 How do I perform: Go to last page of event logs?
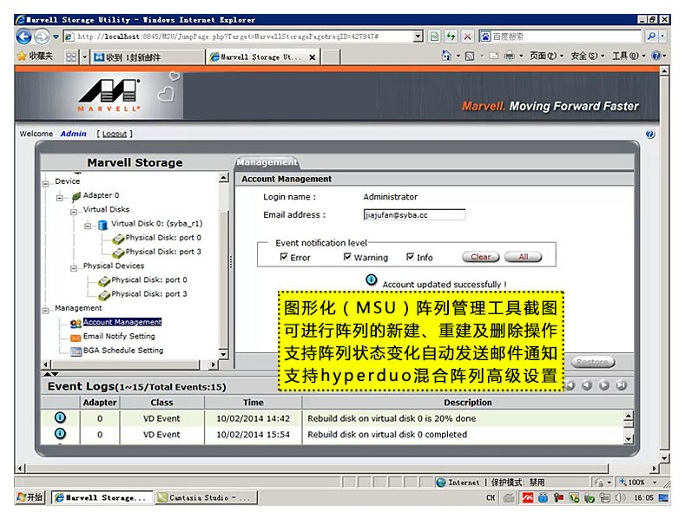(622, 385)
